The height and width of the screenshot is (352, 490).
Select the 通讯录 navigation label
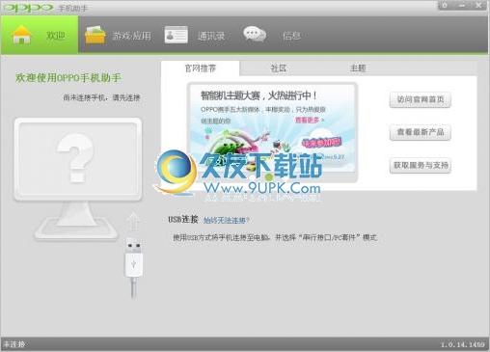211,36
